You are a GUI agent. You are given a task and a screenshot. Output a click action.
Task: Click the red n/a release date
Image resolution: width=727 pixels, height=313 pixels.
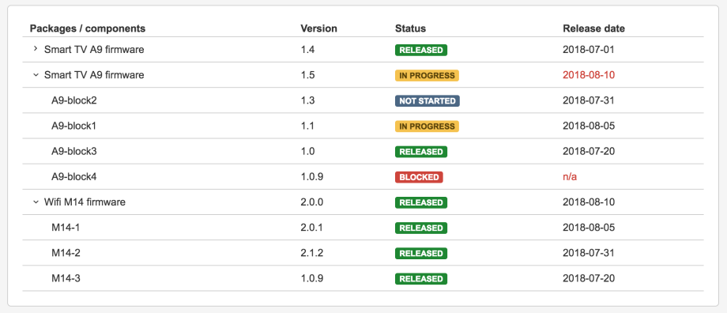[x=570, y=177]
